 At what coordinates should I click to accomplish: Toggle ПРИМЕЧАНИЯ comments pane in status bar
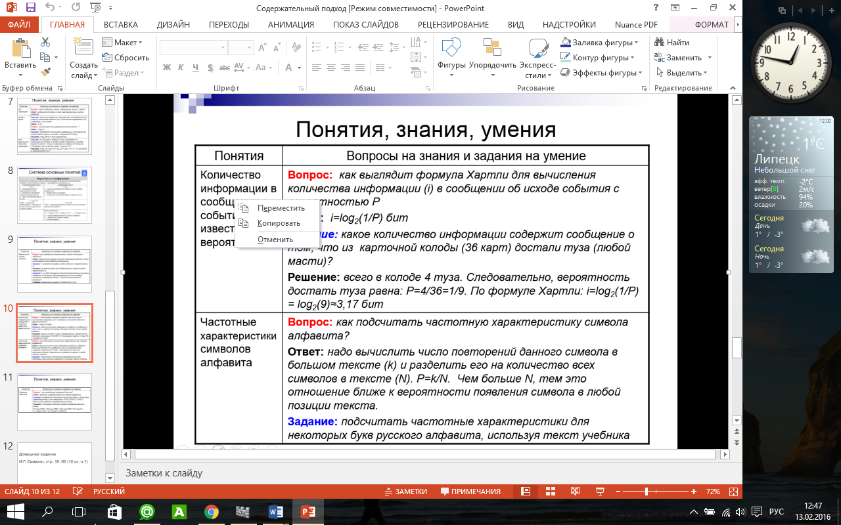pyautogui.click(x=471, y=492)
